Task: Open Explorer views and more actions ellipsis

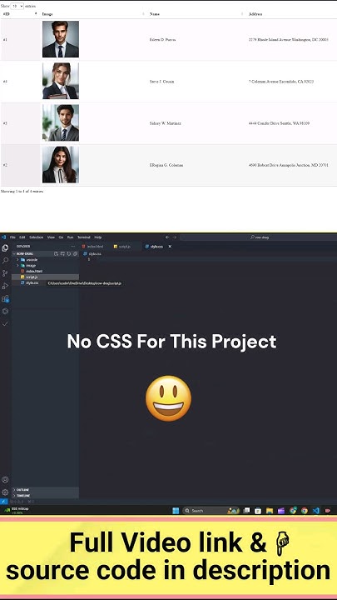Action: point(73,247)
